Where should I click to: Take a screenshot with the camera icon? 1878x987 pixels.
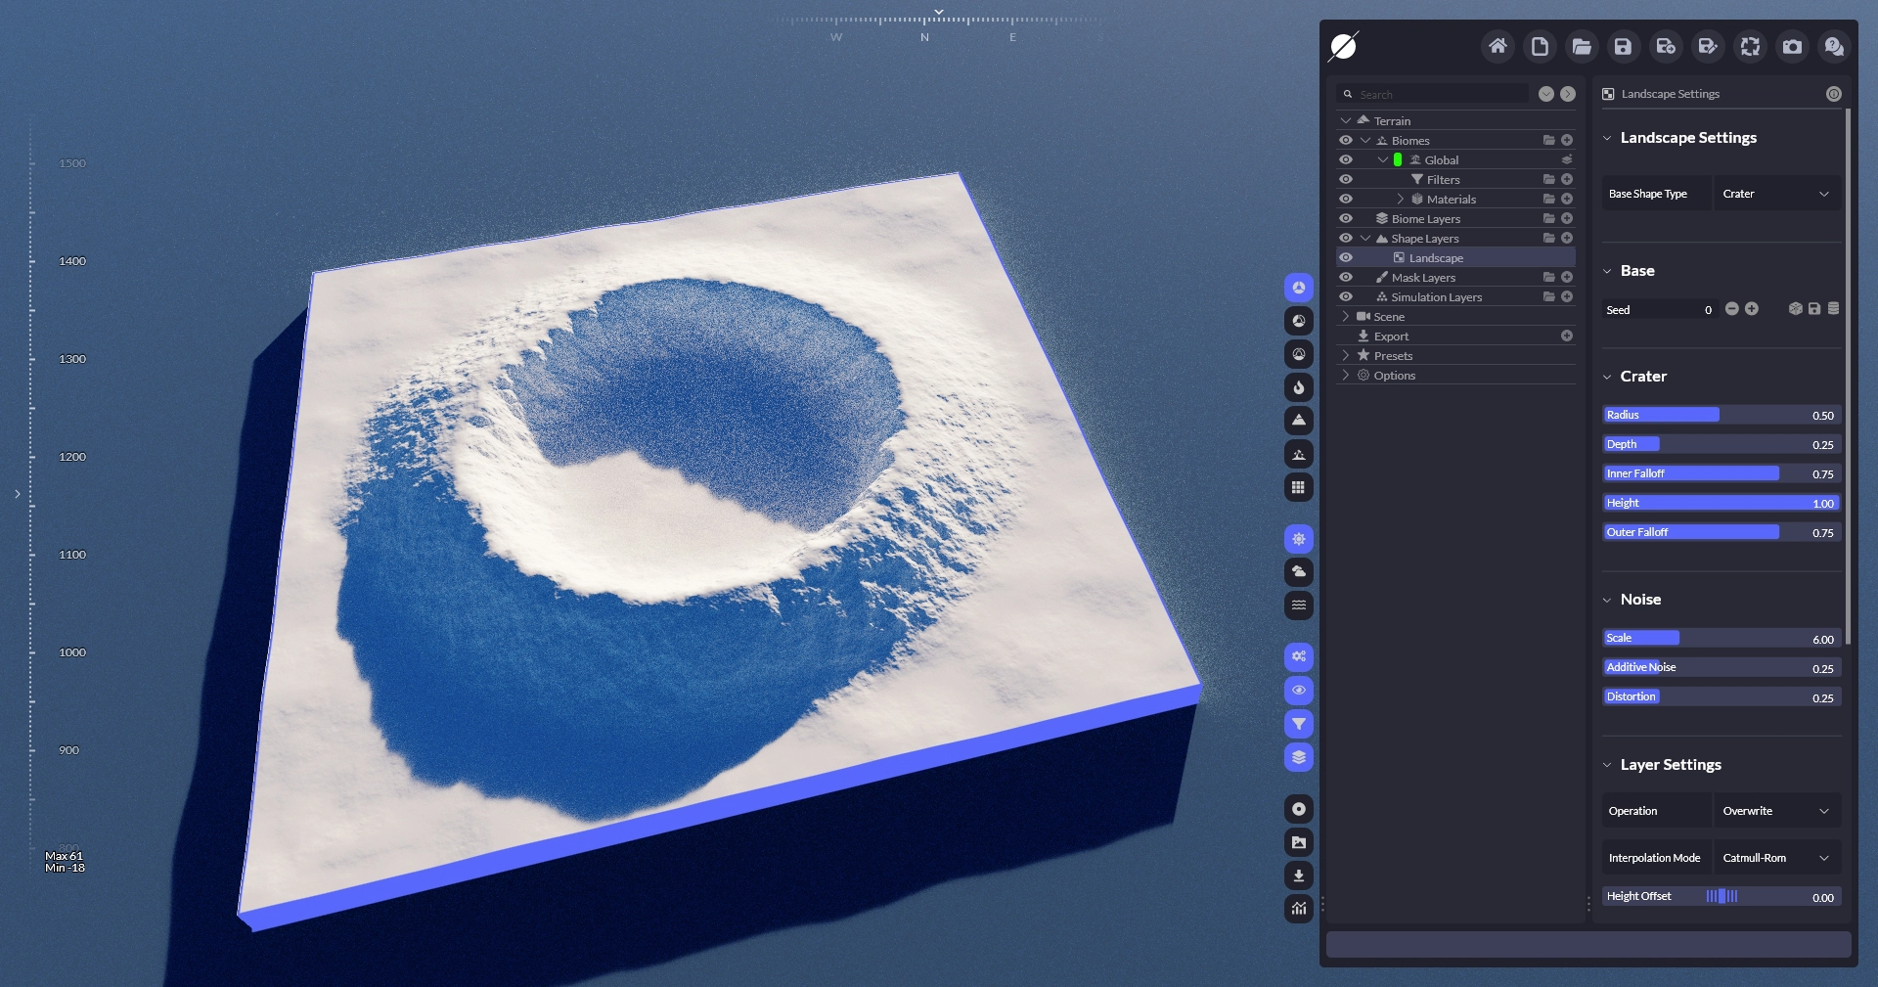pos(1792,46)
